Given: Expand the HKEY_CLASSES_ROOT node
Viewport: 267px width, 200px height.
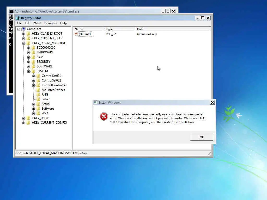Looking at the screenshot, I should [x=23, y=34].
